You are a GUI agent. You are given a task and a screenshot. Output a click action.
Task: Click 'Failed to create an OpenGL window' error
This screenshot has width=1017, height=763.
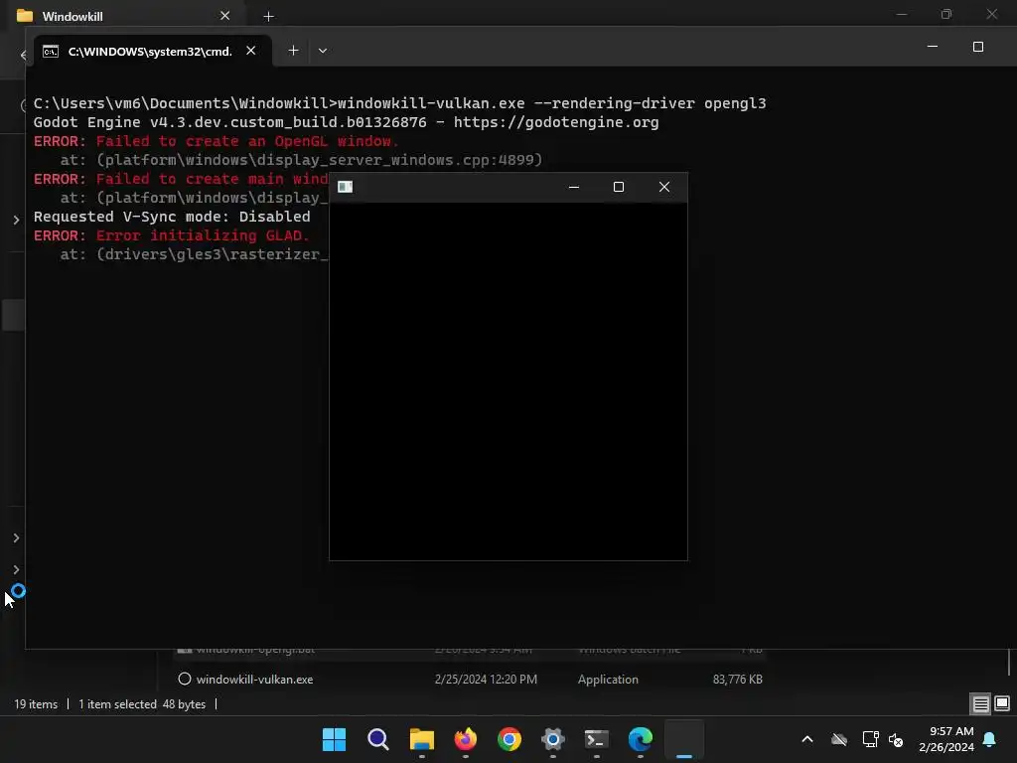[x=247, y=141]
